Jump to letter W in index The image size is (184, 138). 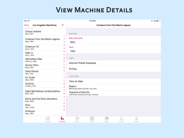(64, 106)
